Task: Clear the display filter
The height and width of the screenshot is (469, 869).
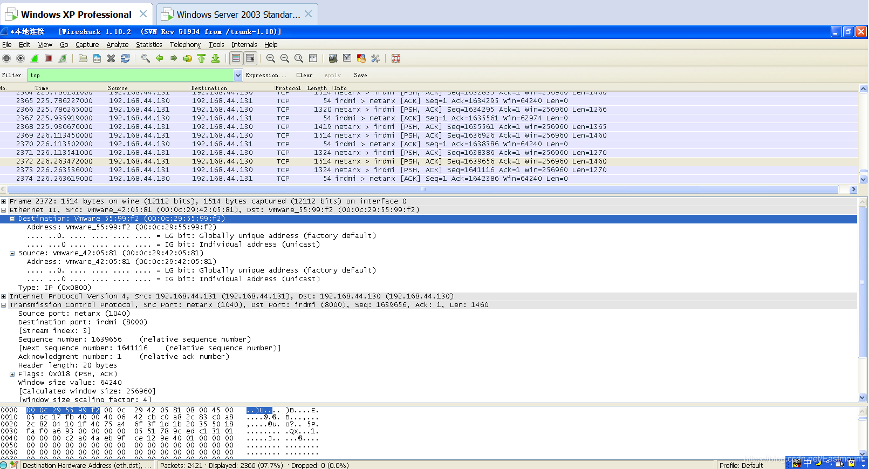Action: tap(304, 76)
